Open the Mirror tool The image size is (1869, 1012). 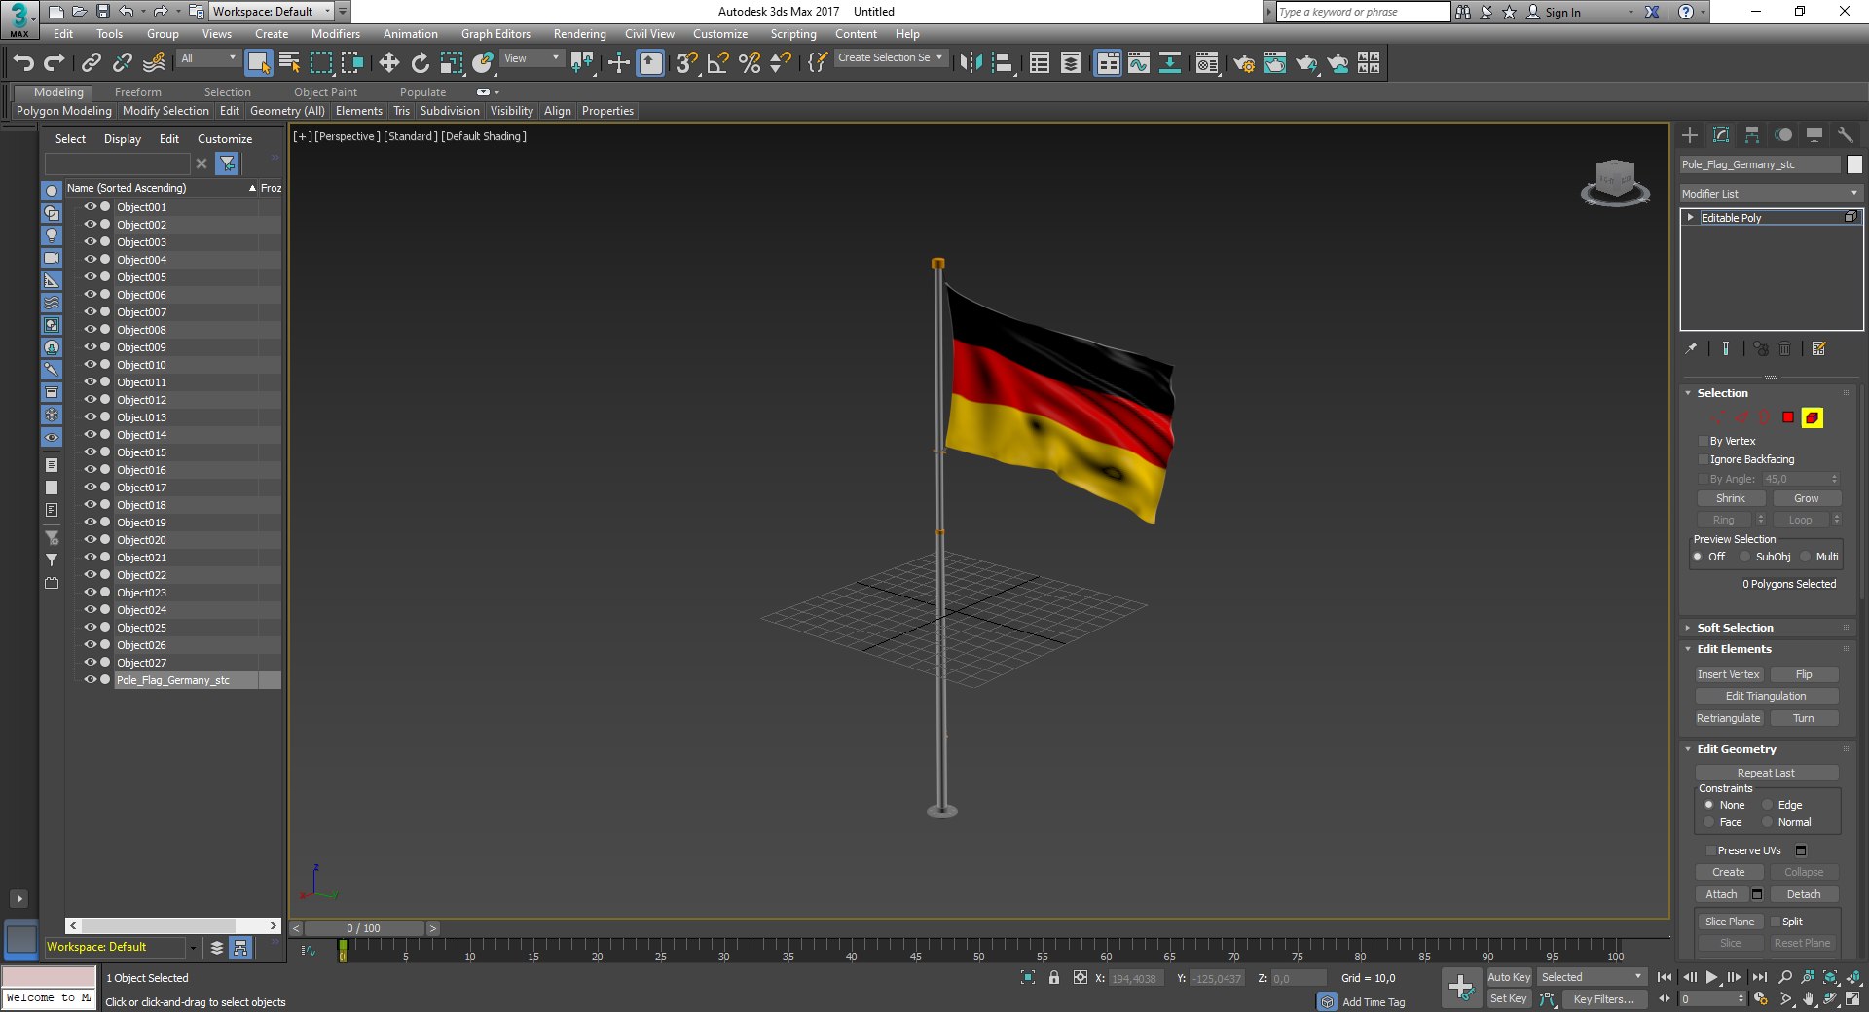coord(971,63)
